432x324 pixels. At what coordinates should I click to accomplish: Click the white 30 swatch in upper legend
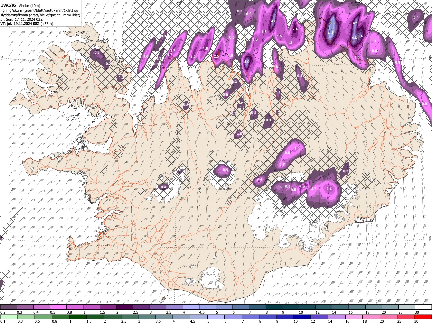pos(423,307)
